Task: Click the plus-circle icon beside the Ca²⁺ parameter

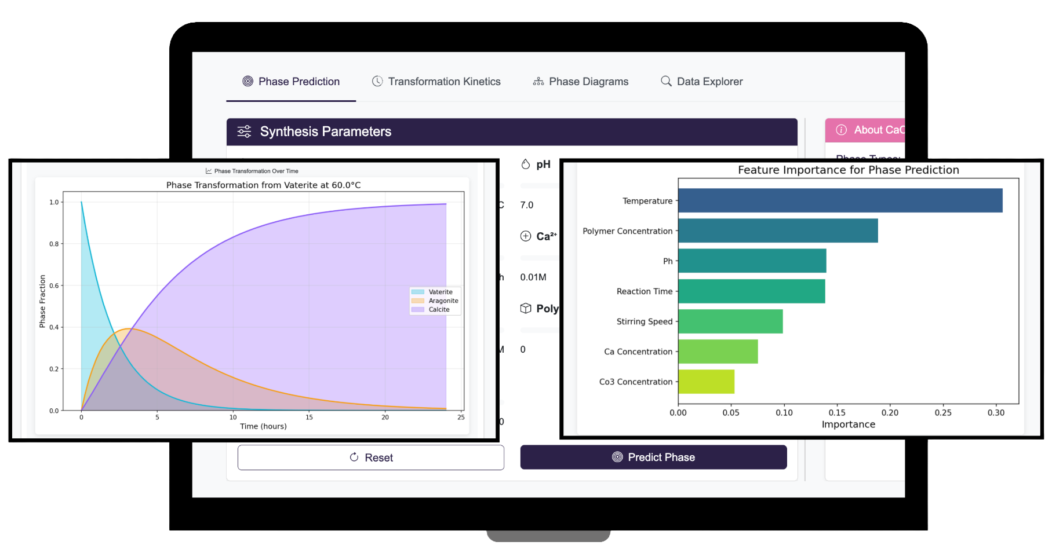Action: coord(526,236)
